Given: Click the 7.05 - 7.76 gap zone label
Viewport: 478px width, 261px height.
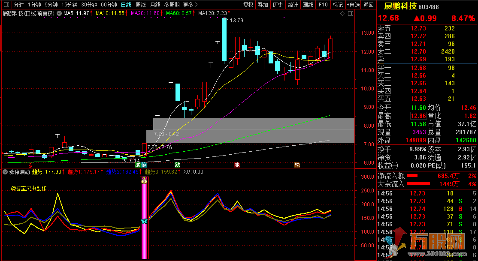Looking at the screenshot, I should click(x=160, y=147).
